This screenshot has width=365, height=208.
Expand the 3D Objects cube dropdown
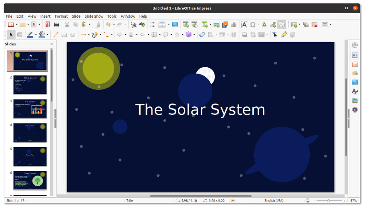click(x=194, y=35)
